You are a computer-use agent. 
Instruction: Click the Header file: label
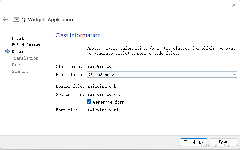pos(70,86)
